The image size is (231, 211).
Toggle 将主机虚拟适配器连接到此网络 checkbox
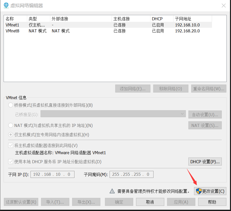(x=11, y=145)
